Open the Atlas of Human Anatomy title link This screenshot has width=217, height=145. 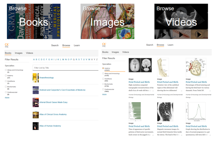click(50, 126)
